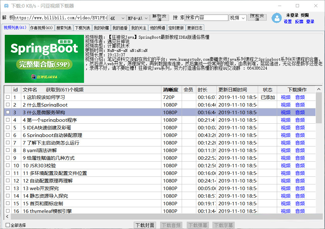Open the 我的收藏 tab
Image resolution: width=325 pixels, height=229 pixels.
[x=101, y=28]
